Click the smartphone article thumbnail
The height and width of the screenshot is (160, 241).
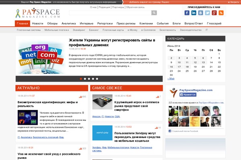coord(102,102)
